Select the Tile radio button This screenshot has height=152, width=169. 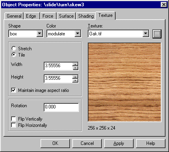point(14,55)
